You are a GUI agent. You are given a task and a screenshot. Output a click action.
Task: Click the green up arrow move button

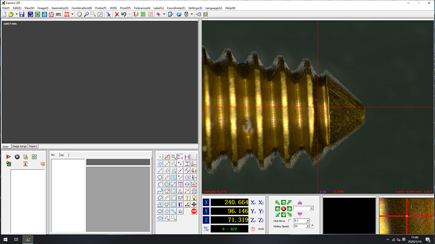point(284,203)
